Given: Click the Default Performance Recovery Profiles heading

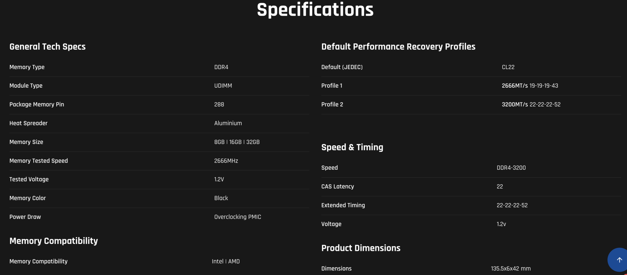Looking at the screenshot, I should point(398,47).
